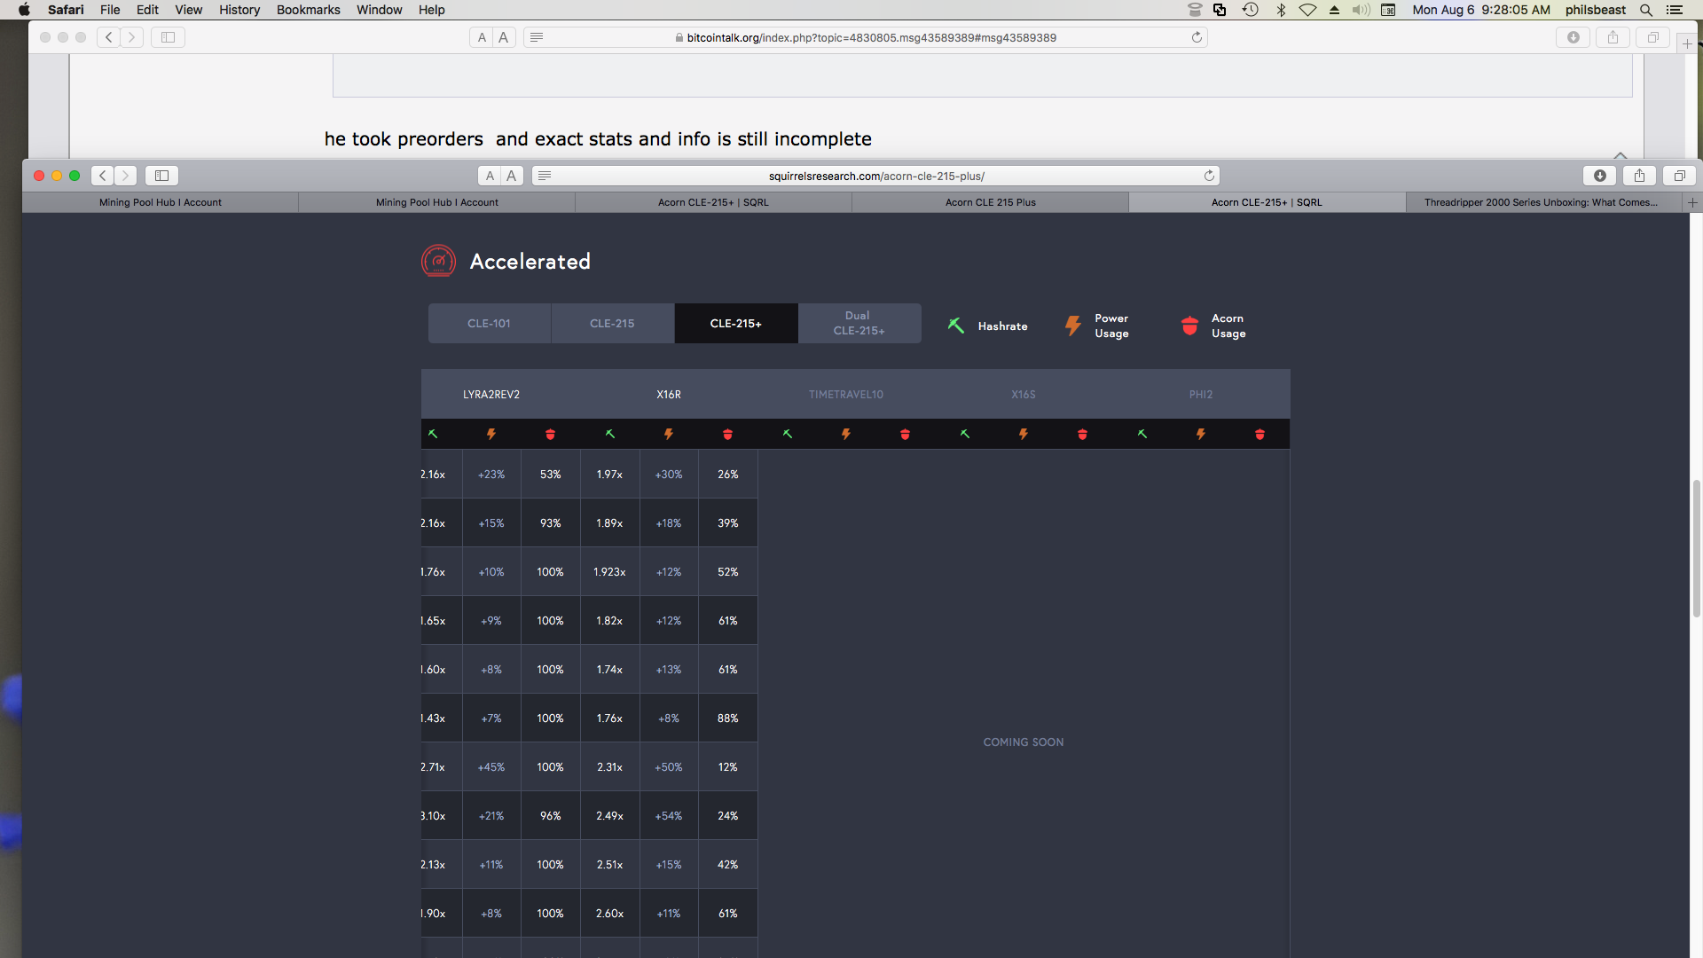Viewport: 1703px width, 958px height.
Task: Select the CLE-215 model button
Action: pos(612,324)
